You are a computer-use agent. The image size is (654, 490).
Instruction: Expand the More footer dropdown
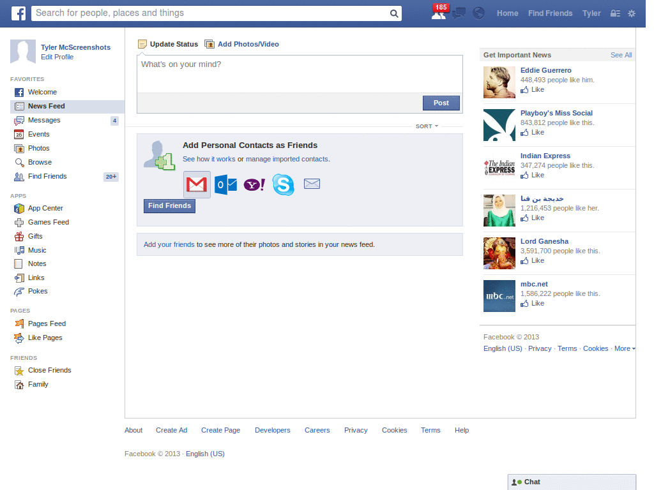625,349
